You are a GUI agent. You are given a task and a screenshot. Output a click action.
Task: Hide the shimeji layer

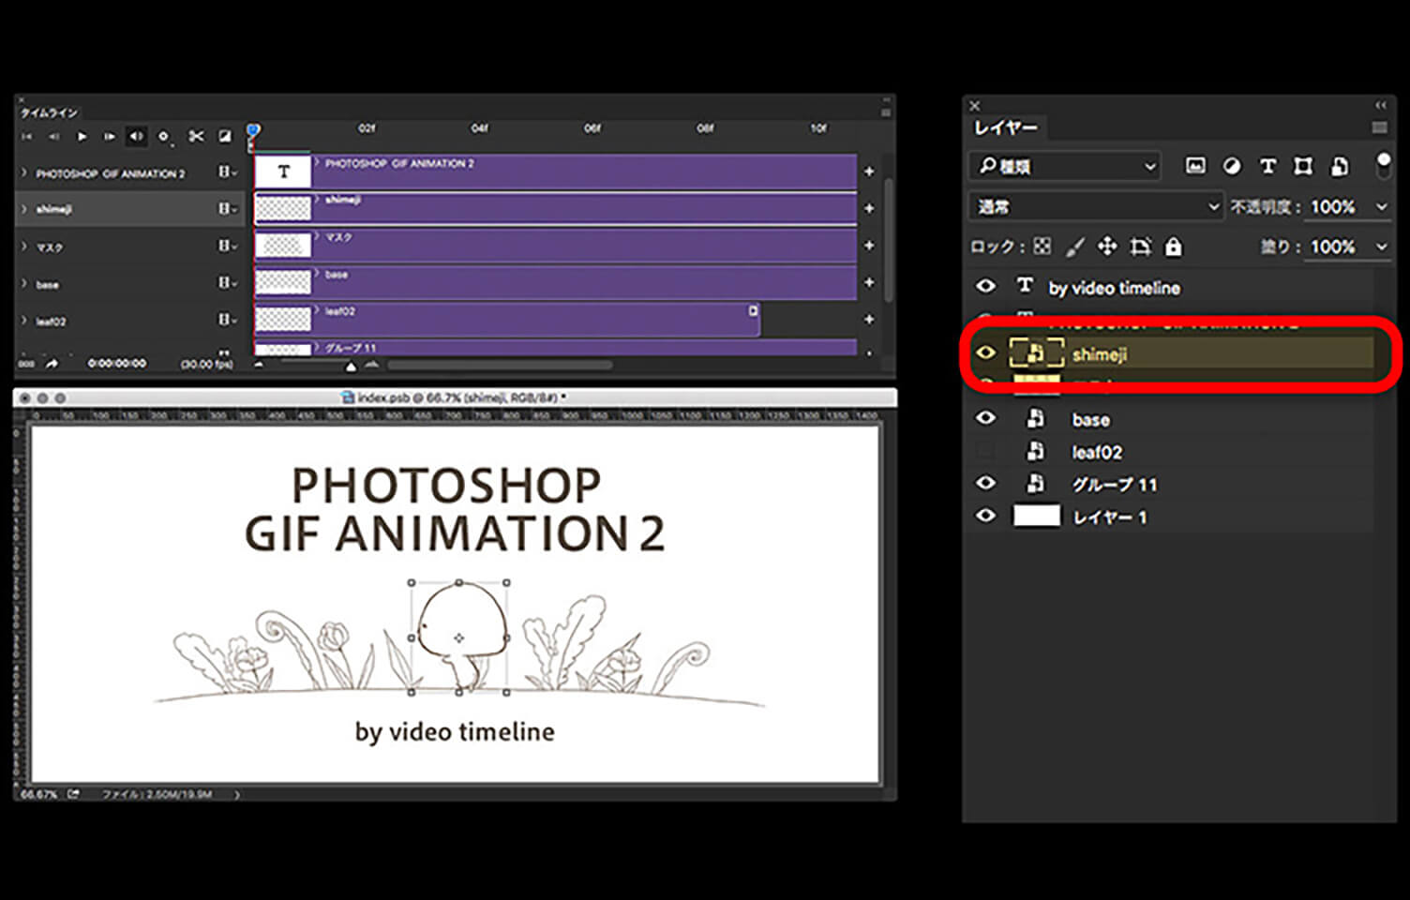tap(985, 353)
